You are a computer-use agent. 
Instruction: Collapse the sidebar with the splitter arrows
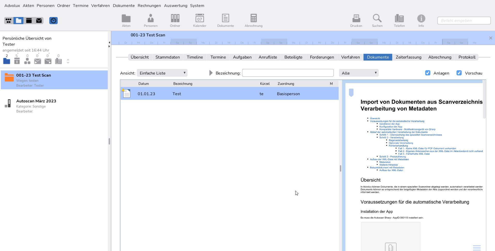109,44
